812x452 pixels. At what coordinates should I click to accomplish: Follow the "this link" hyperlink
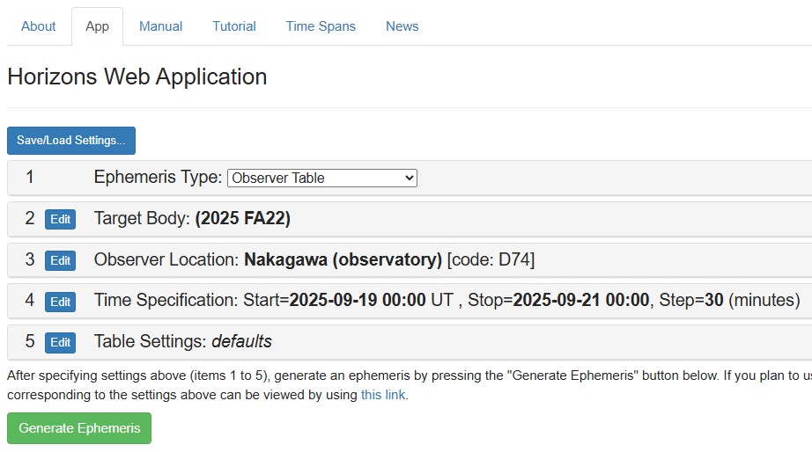[x=383, y=395]
